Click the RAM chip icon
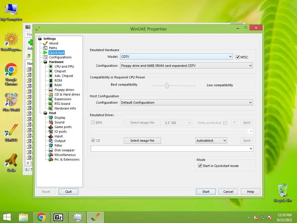The width and height of the screenshot is (297, 223). pos(51,85)
